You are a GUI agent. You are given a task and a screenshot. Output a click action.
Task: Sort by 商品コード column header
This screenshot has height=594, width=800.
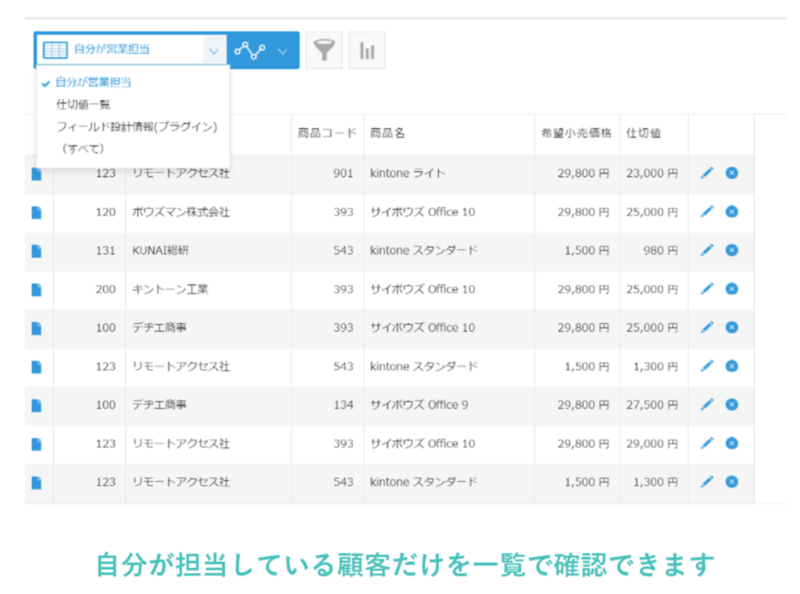tap(327, 133)
